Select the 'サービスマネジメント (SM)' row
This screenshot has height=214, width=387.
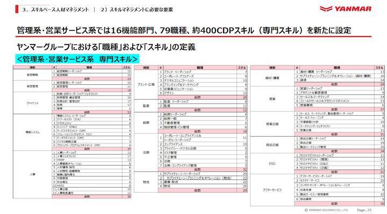pyautogui.click(x=91, y=130)
